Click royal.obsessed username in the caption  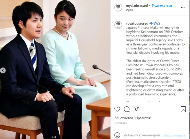(137, 23)
